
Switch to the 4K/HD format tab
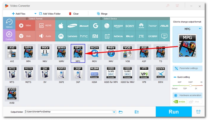point(45,25)
